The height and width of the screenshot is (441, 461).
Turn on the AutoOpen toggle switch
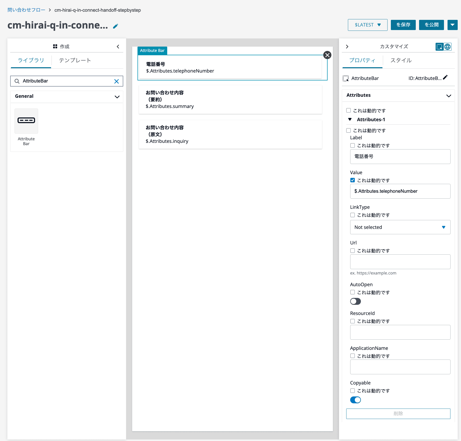[356, 301]
